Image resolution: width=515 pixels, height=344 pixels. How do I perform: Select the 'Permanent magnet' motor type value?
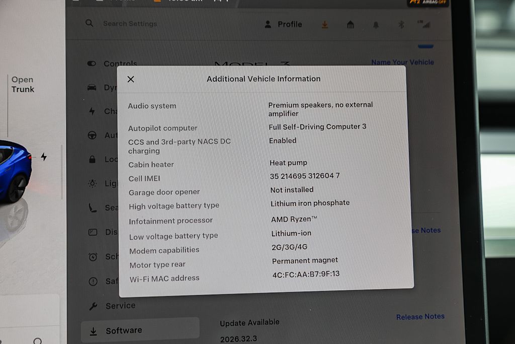click(x=305, y=260)
